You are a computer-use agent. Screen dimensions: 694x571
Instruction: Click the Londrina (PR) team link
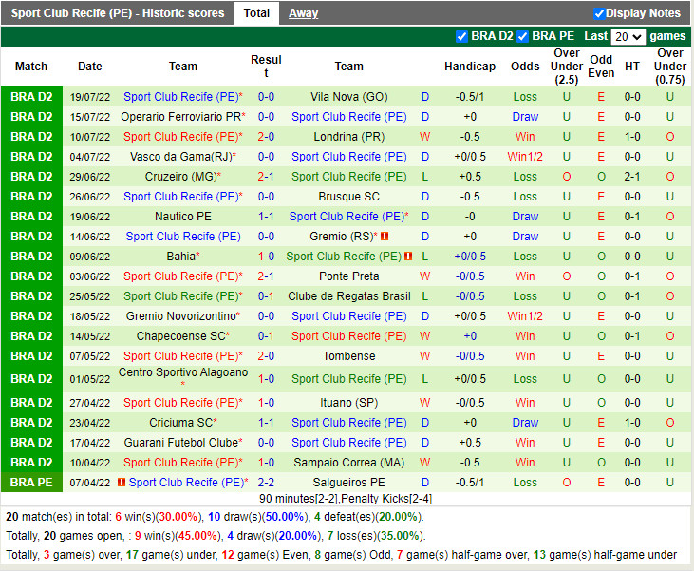[x=348, y=137]
